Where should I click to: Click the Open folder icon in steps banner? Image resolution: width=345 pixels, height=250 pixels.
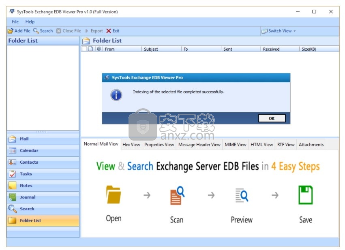click(x=114, y=194)
